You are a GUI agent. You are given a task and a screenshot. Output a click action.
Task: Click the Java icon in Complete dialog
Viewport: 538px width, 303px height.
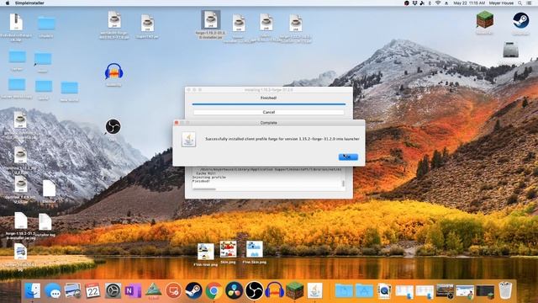tap(188, 140)
